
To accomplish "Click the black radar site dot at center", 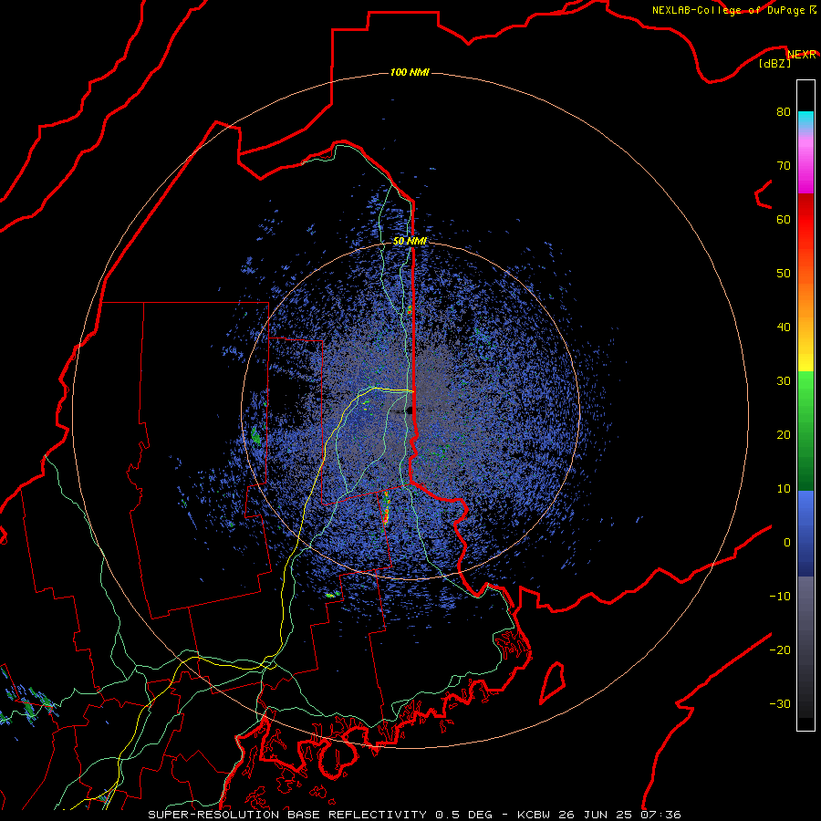I will click(x=410, y=410).
